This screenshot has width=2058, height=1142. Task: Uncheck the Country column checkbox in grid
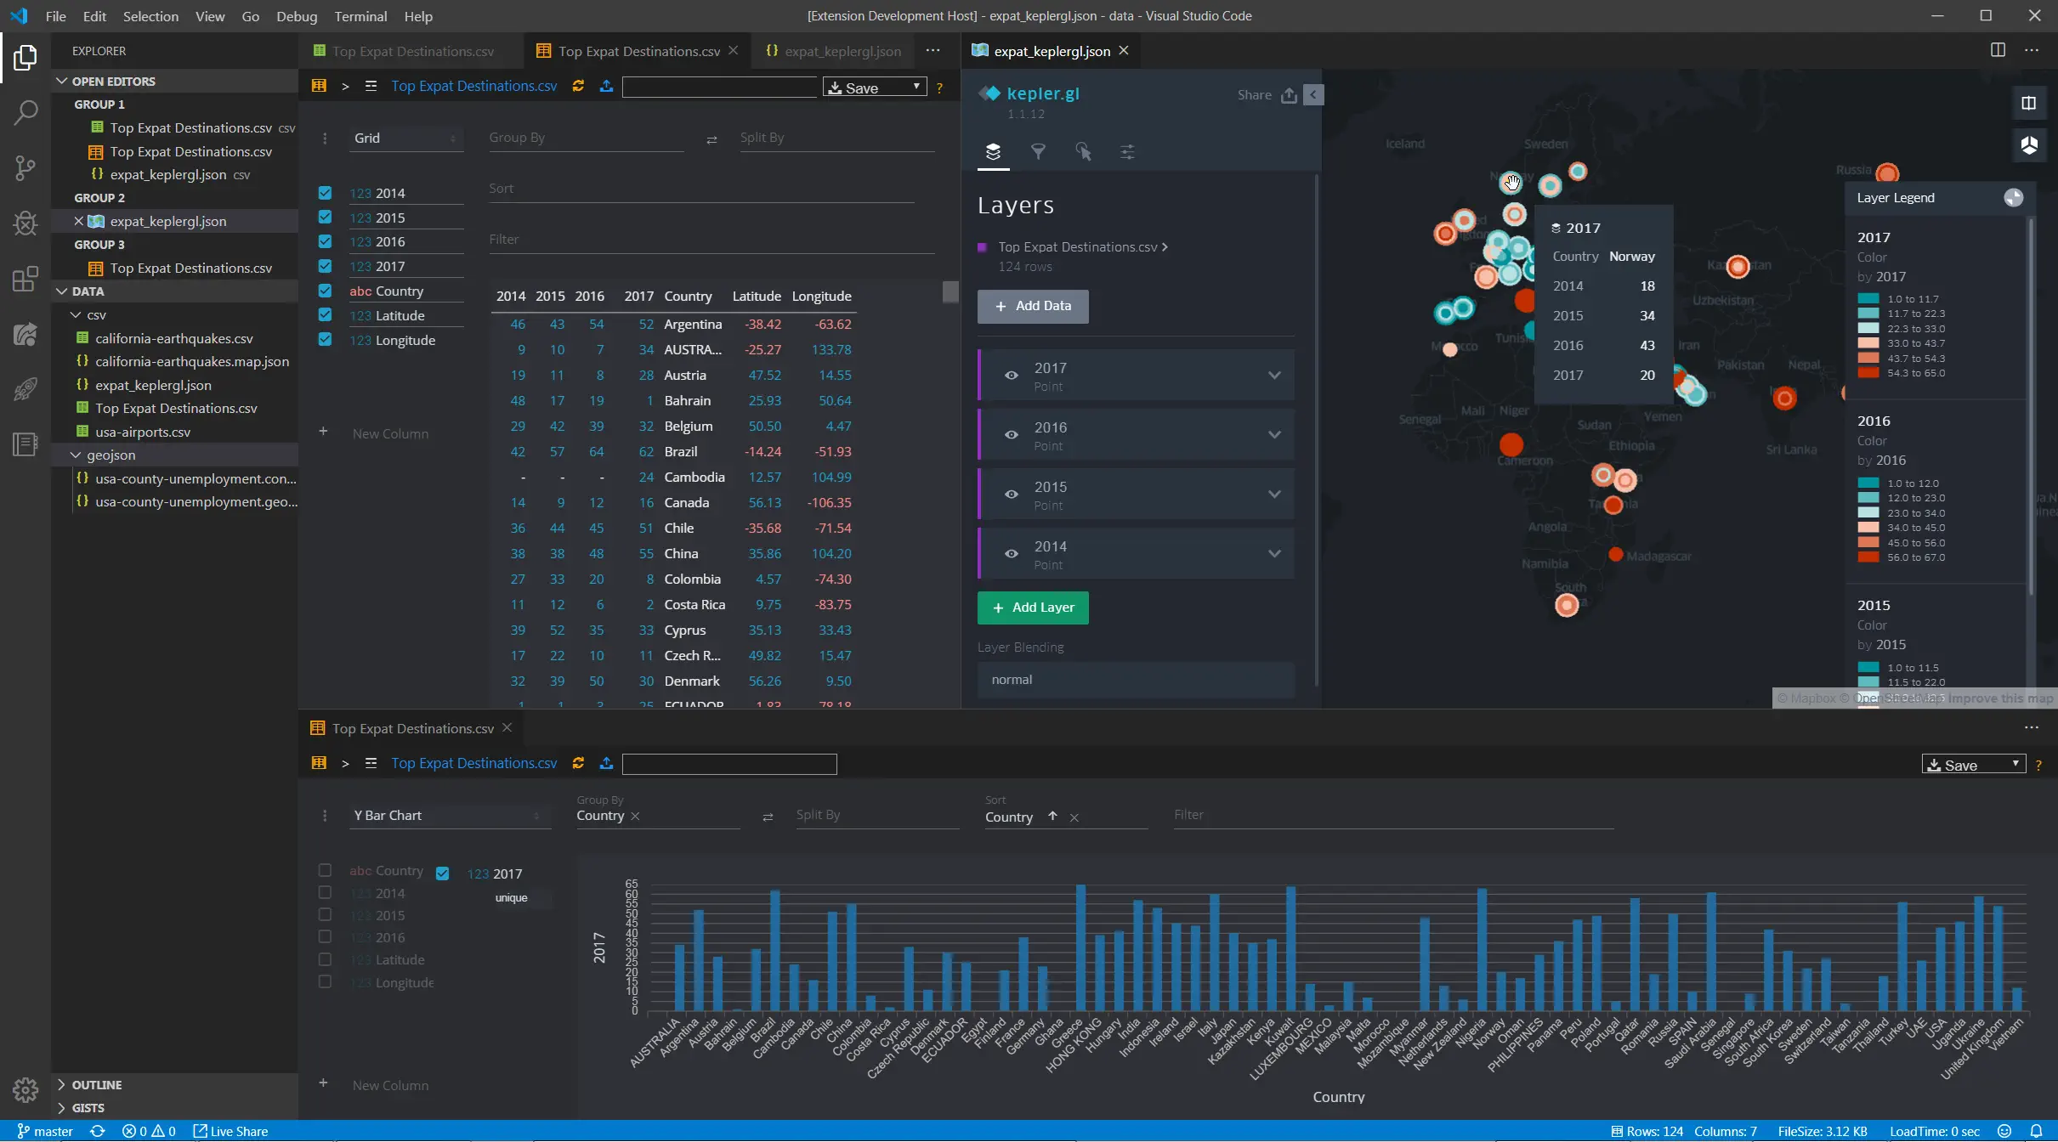point(325,291)
